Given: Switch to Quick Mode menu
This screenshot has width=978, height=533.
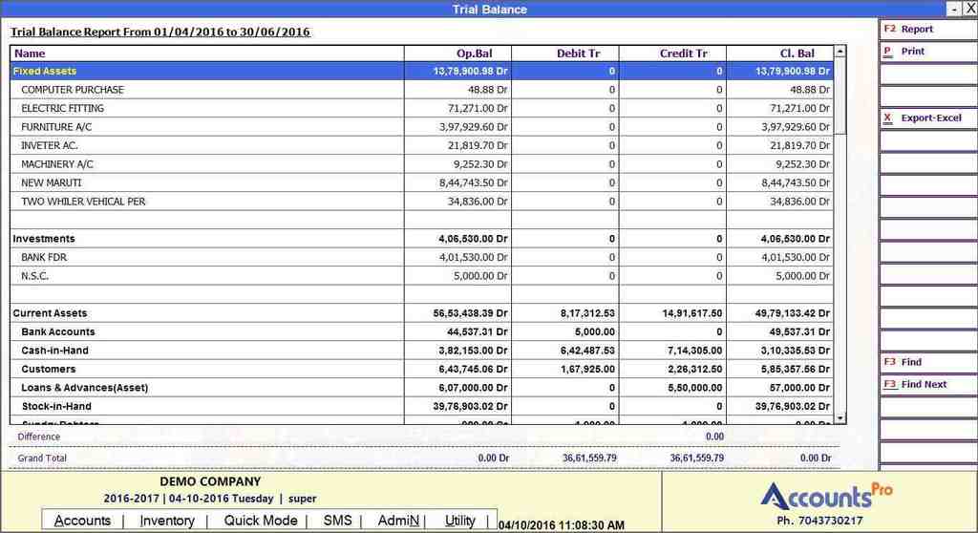Looking at the screenshot, I should point(261,521).
